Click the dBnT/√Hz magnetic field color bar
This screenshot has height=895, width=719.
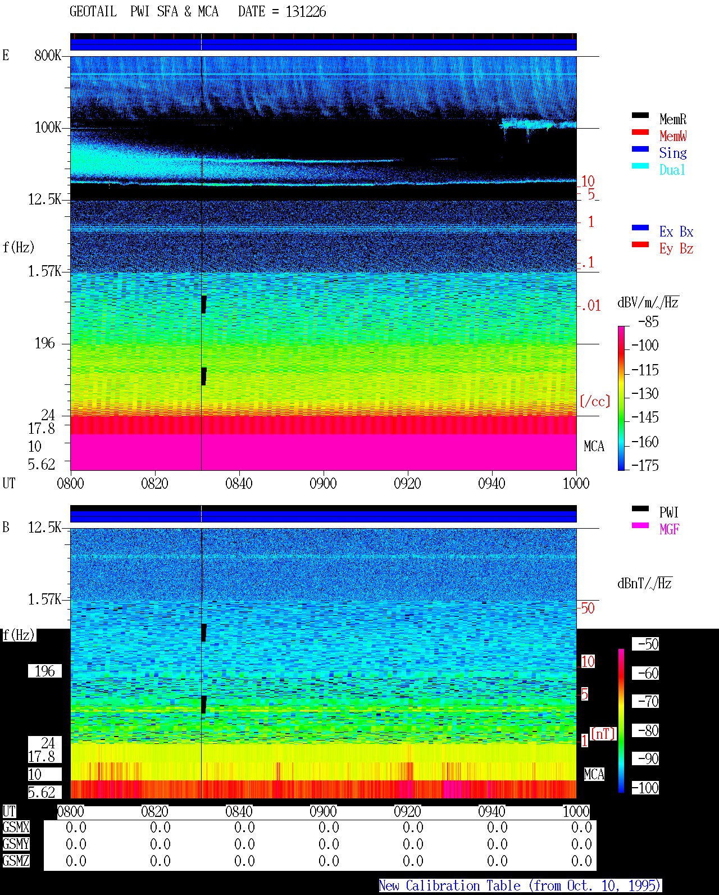pyautogui.click(x=621, y=721)
